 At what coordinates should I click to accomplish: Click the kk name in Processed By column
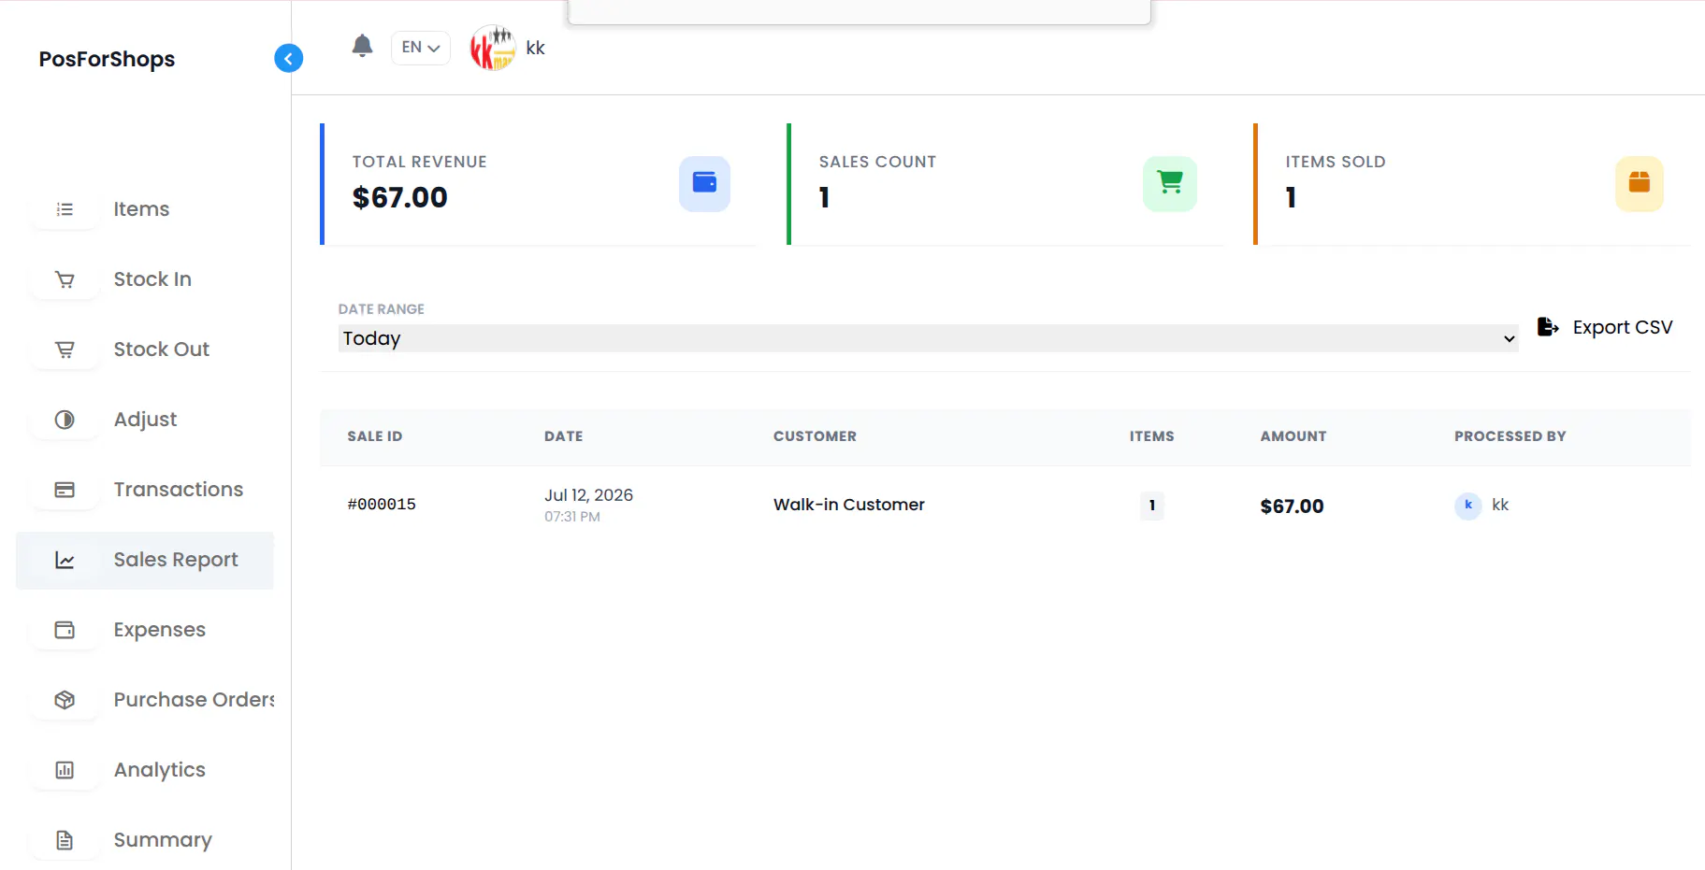1500,505
